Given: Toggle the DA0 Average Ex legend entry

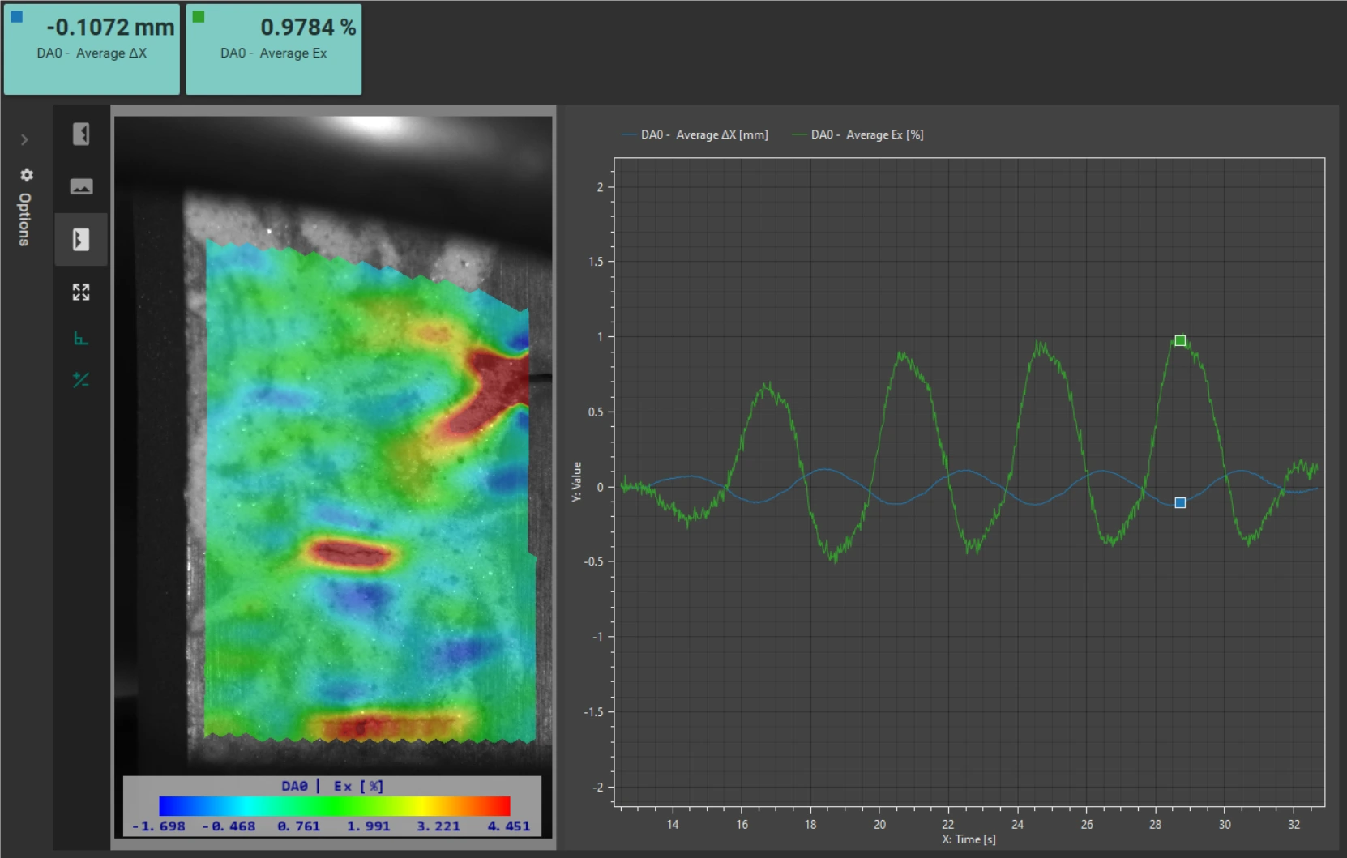Looking at the screenshot, I should coord(858,134).
